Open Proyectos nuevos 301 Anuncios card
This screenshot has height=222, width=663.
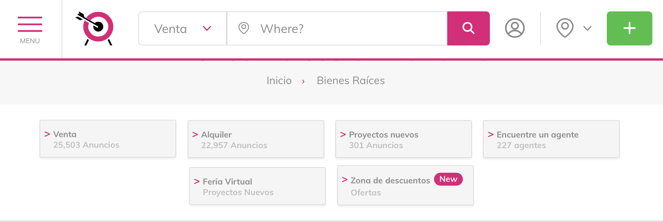point(404,139)
